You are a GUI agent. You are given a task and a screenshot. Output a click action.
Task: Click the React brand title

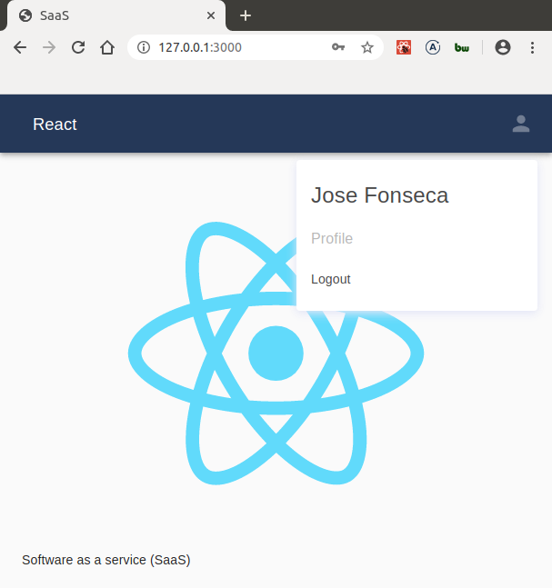tap(55, 125)
